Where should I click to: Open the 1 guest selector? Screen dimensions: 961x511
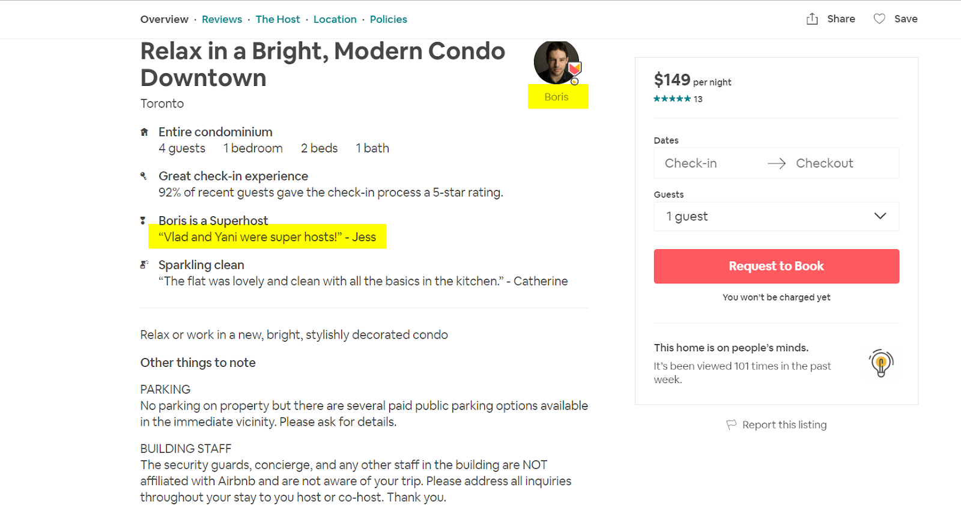[777, 216]
